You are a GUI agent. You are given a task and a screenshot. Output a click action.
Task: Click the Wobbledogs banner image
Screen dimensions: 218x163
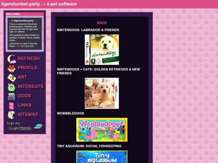point(102,130)
